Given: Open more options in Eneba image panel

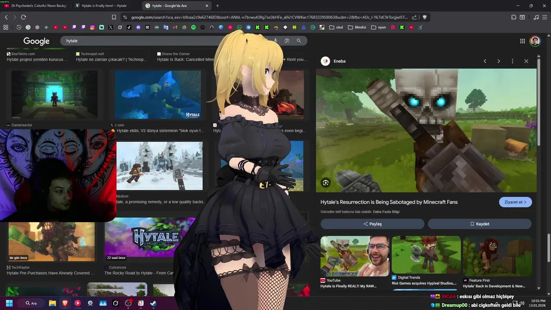Looking at the screenshot, I should pyautogui.click(x=512, y=61).
